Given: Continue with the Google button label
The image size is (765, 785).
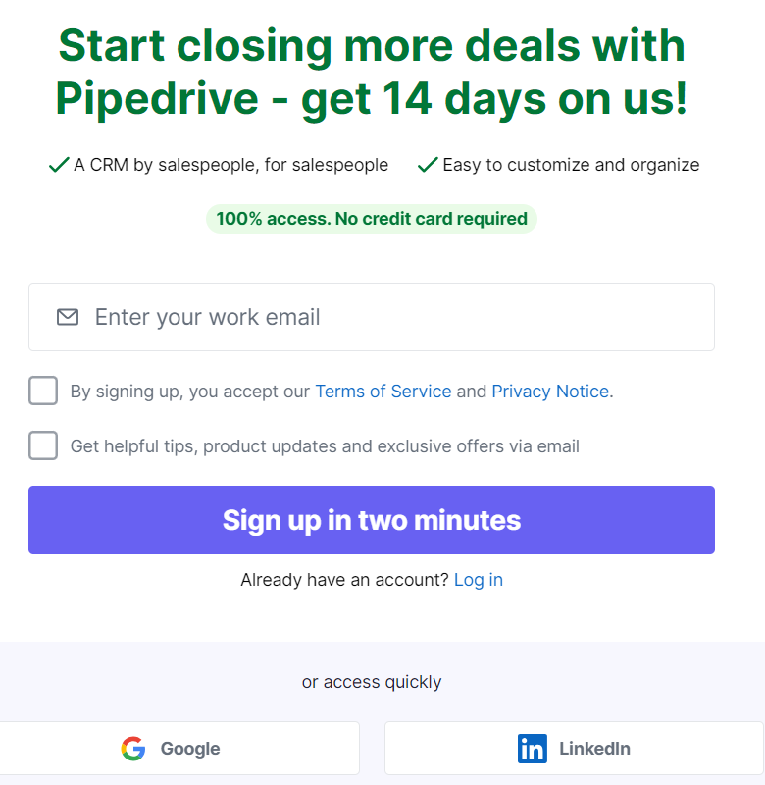Looking at the screenshot, I should point(190,749).
